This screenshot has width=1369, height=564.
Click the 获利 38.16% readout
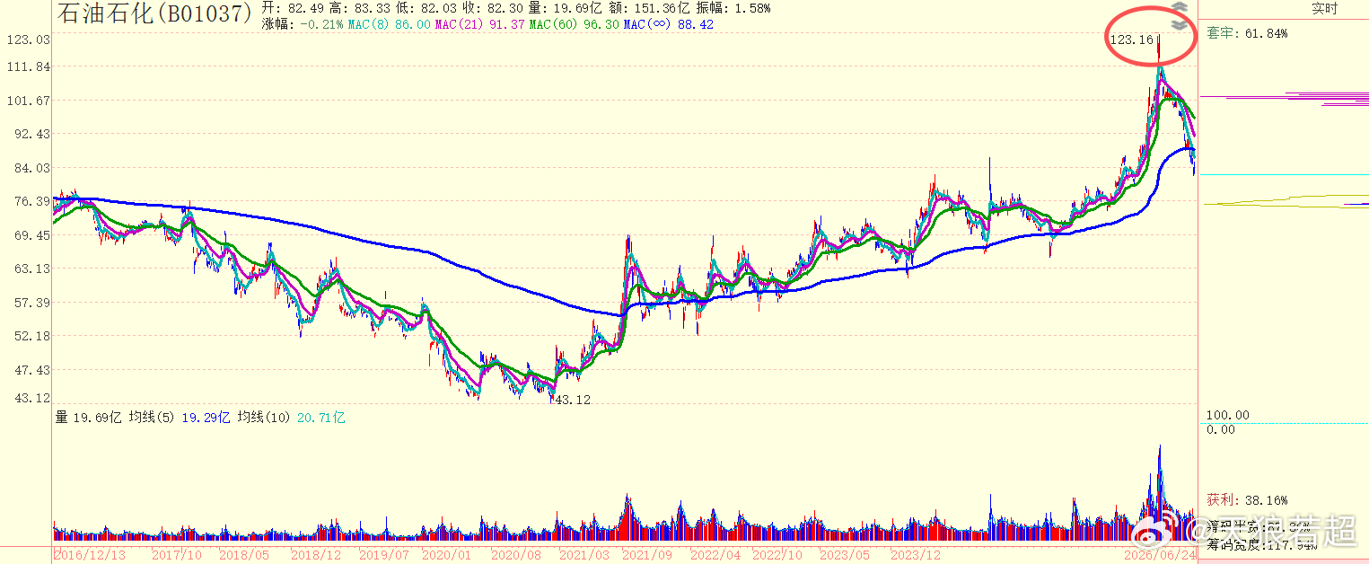(1247, 499)
